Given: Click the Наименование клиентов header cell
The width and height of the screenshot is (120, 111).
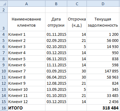Looking at the screenshot, I should pos(26,22).
